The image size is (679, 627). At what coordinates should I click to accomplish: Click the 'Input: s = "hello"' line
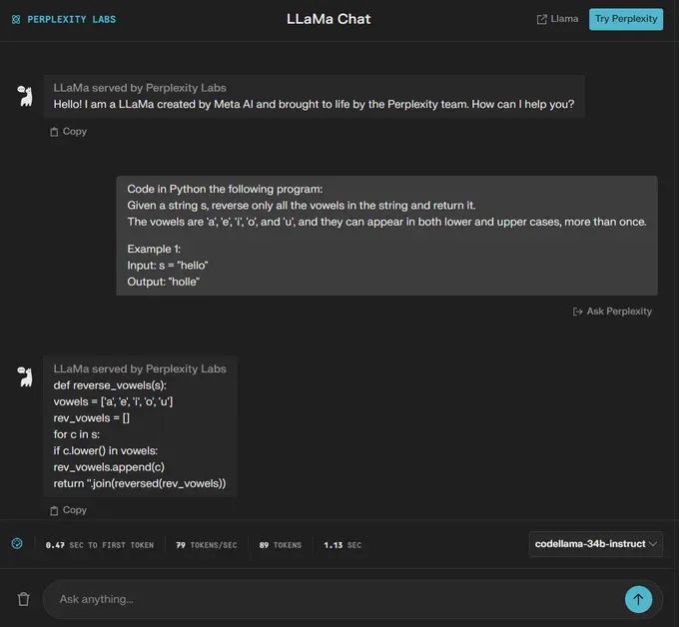168,266
